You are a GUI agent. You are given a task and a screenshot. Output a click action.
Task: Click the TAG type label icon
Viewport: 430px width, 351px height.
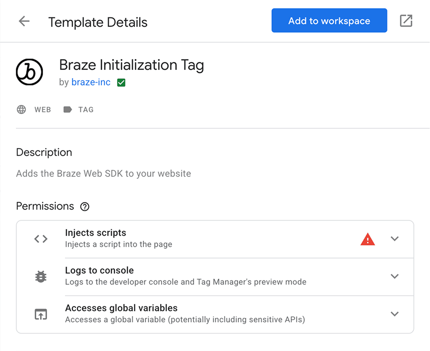[67, 109]
